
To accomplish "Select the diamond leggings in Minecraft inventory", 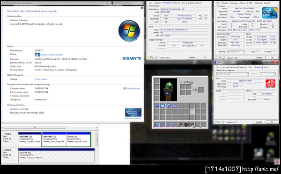I will pyautogui.click(x=169, y=106).
